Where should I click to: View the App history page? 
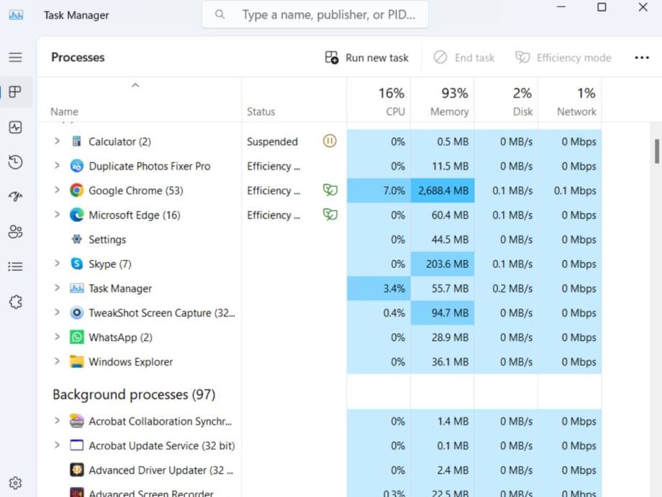click(x=16, y=162)
